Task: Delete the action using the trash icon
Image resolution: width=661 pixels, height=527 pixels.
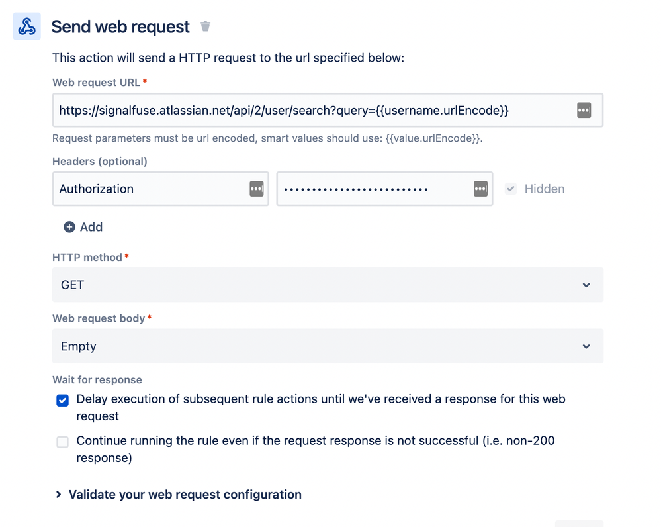Action: point(206,26)
